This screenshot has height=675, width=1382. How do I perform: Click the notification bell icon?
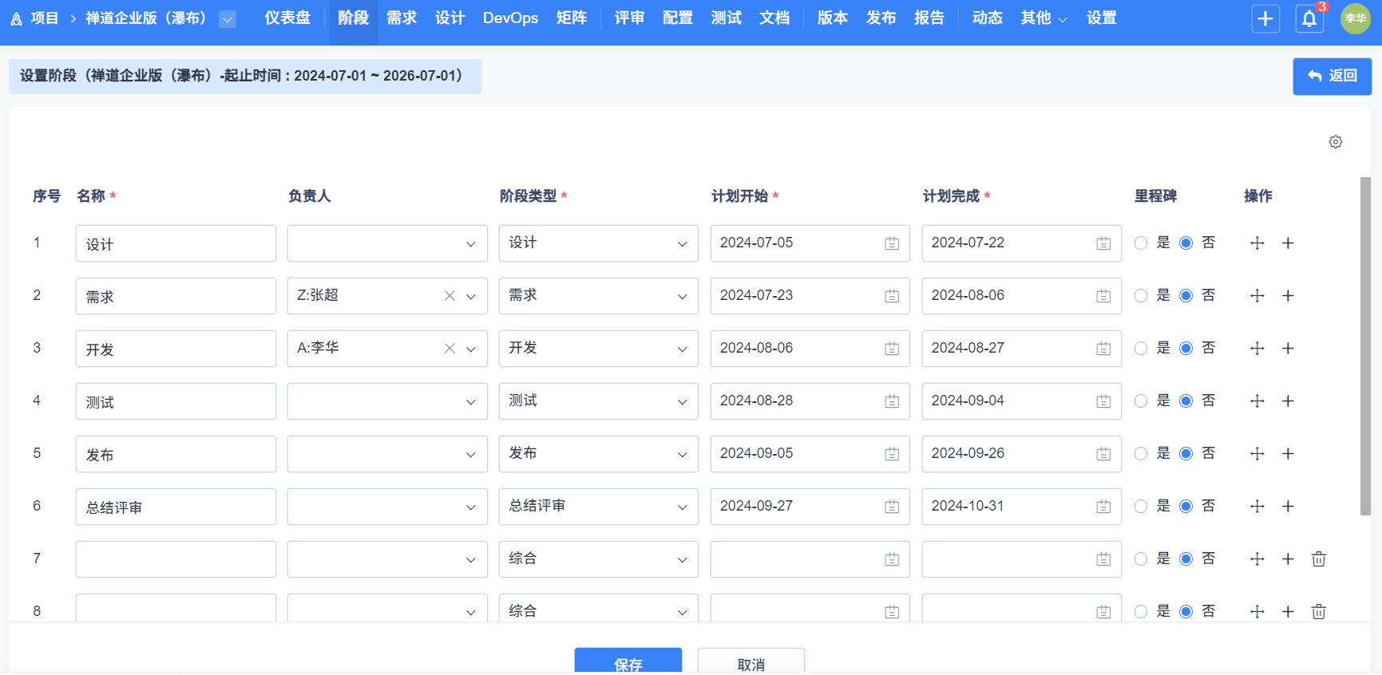point(1309,18)
